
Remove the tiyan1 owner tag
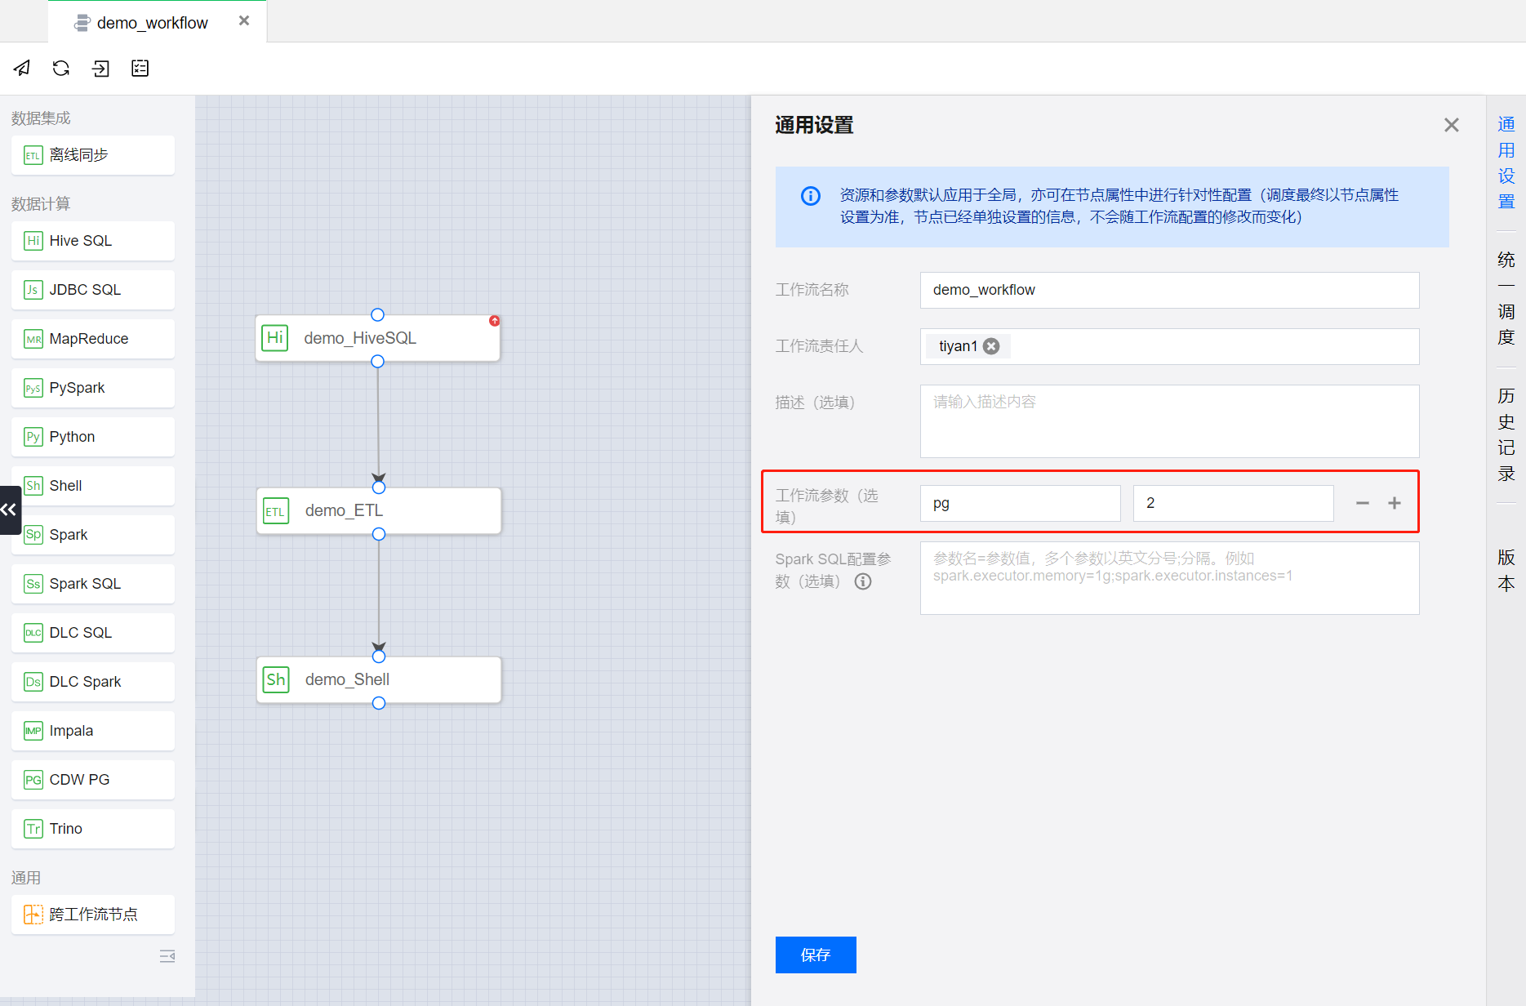click(991, 346)
